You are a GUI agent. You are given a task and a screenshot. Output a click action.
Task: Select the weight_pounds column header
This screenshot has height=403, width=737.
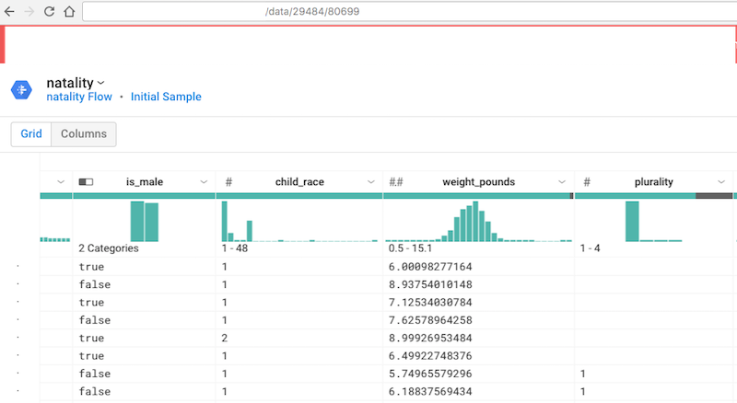[x=478, y=182]
